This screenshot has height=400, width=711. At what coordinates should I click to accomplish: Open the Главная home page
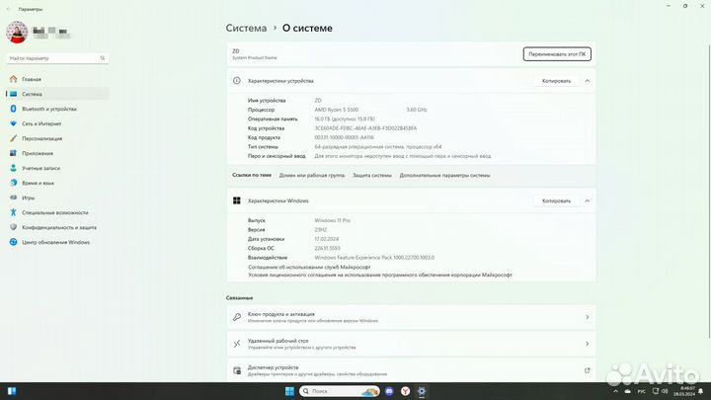click(57, 79)
